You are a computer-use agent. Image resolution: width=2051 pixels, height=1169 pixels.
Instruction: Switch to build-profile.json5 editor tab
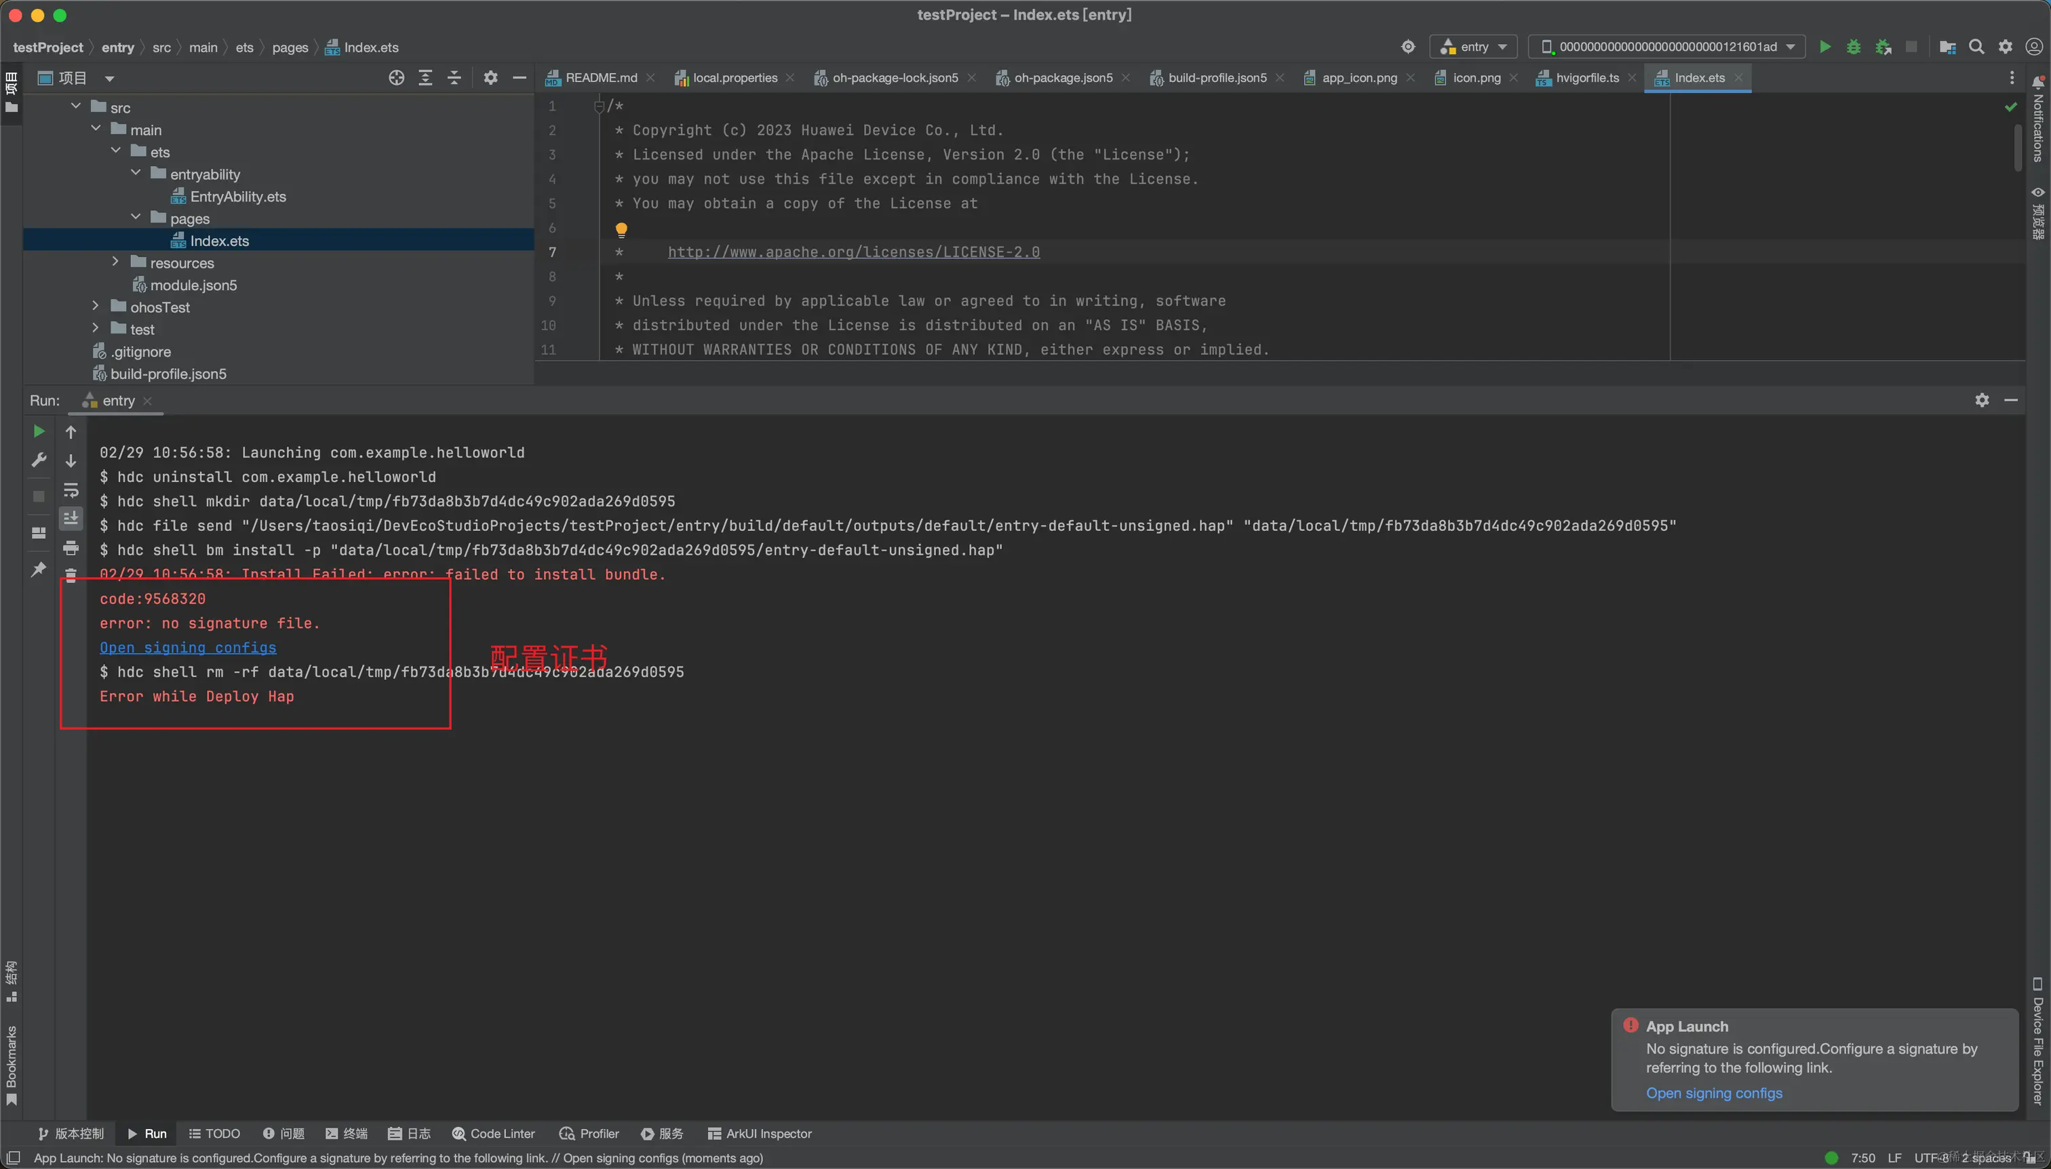coord(1217,78)
